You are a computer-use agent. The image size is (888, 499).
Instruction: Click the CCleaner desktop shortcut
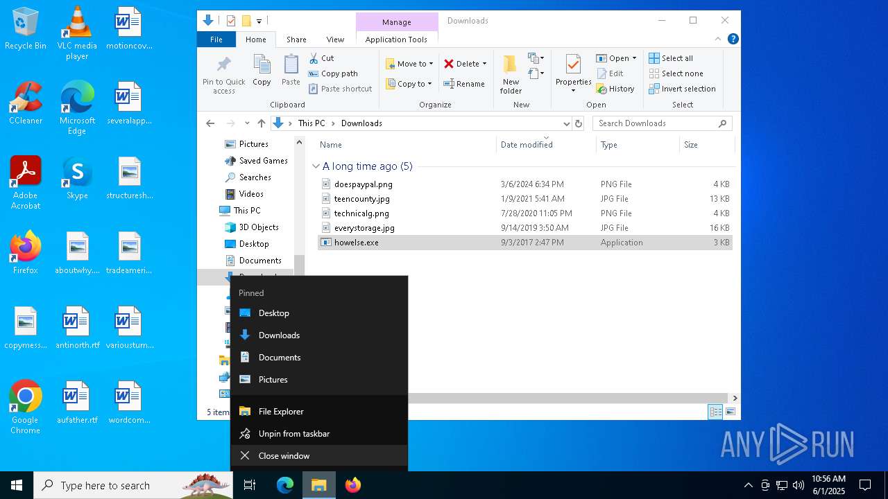(x=26, y=103)
